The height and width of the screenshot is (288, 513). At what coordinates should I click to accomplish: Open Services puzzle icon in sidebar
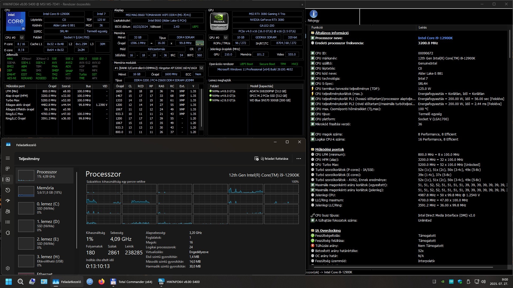8,233
